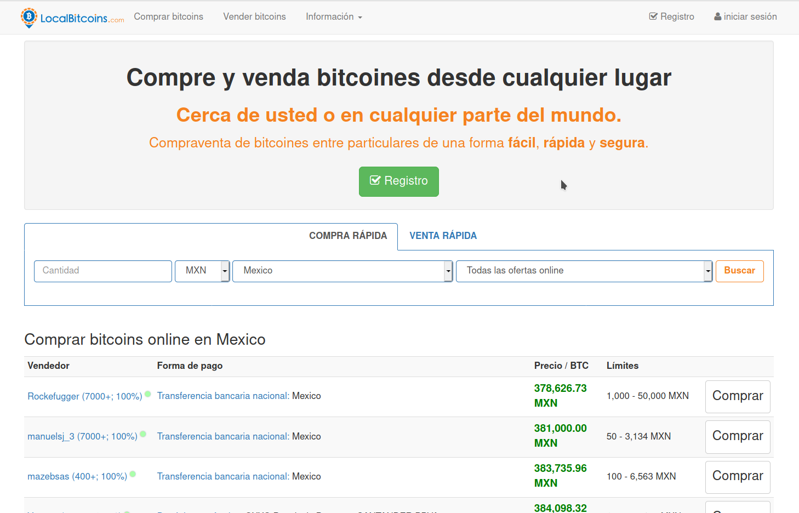
Task: Open Comprar bitcoins in the navigation bar
Action: pyautogui.click(x=168, y=17)
